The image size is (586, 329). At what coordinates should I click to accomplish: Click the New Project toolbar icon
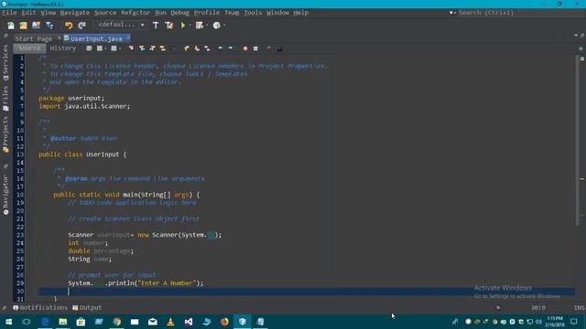pos(23,26)
